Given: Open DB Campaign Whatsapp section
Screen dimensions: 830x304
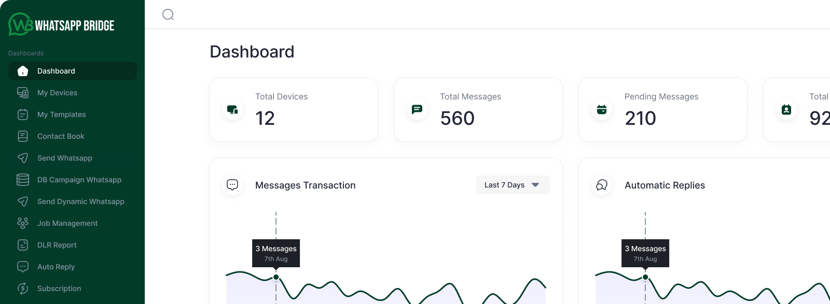Looking at the screenshot, I should tap(79, 180).
